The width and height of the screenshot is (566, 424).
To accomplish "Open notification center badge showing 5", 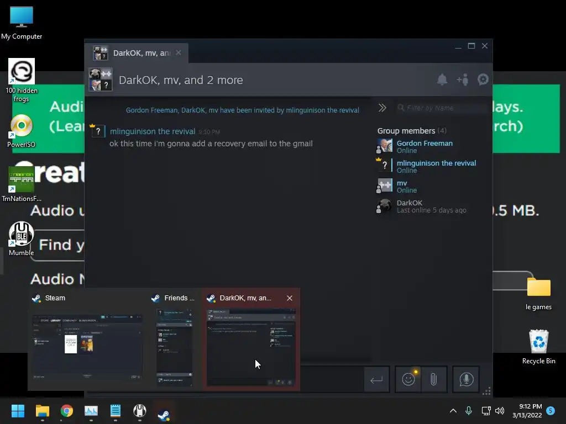I will tap(551, 411).
